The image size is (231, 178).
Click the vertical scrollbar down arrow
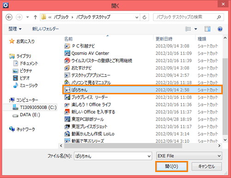[225, 140]
